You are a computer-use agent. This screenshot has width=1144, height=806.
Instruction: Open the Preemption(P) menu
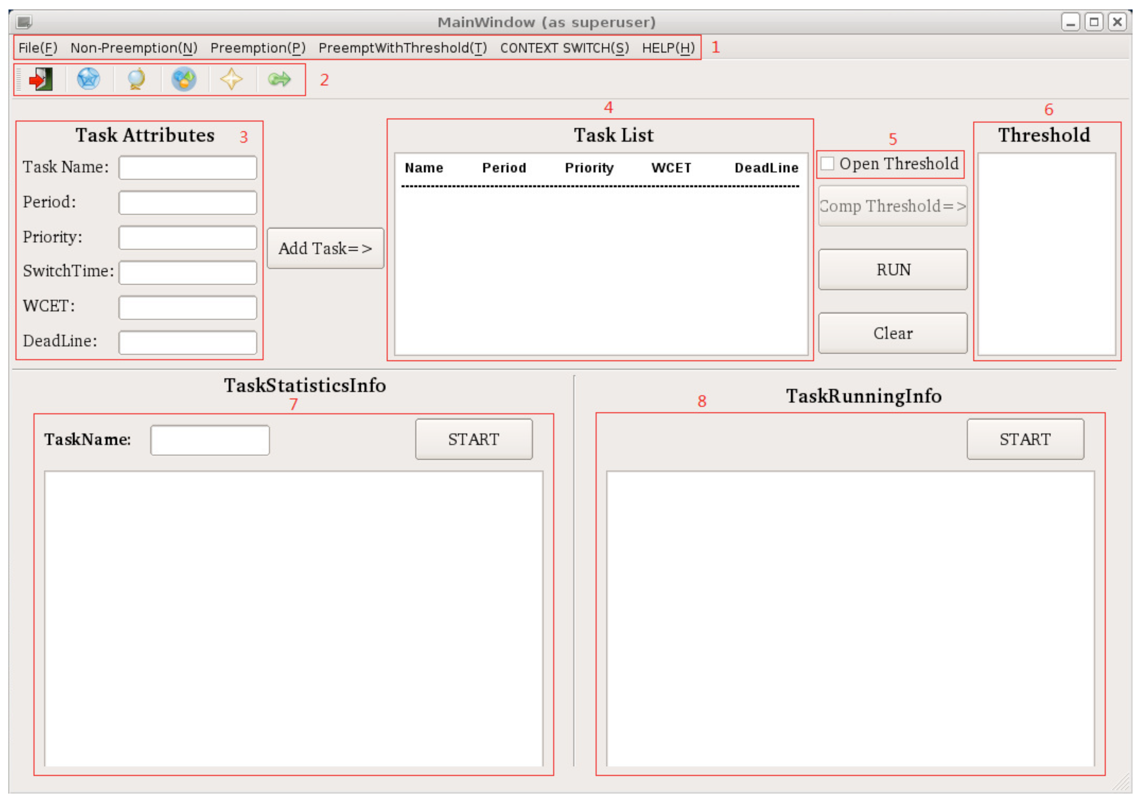click(x=258, y=48)
